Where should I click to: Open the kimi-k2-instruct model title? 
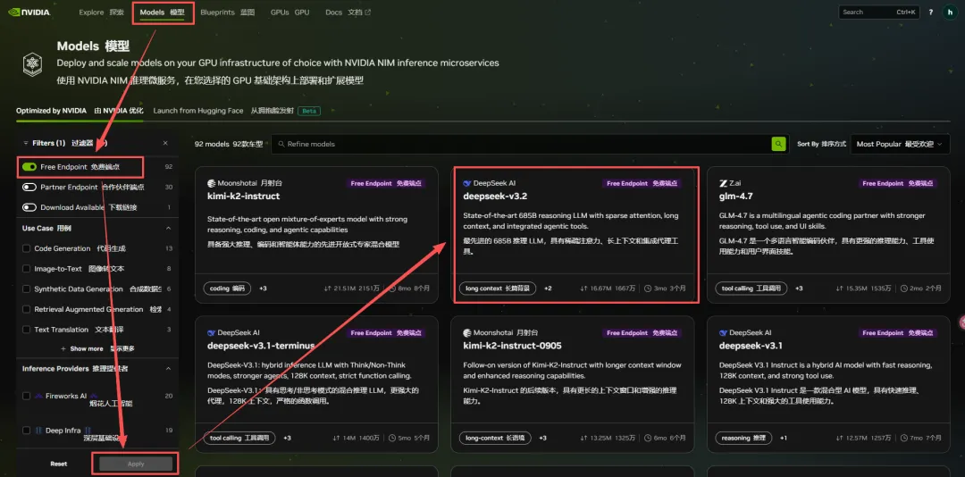244,197
